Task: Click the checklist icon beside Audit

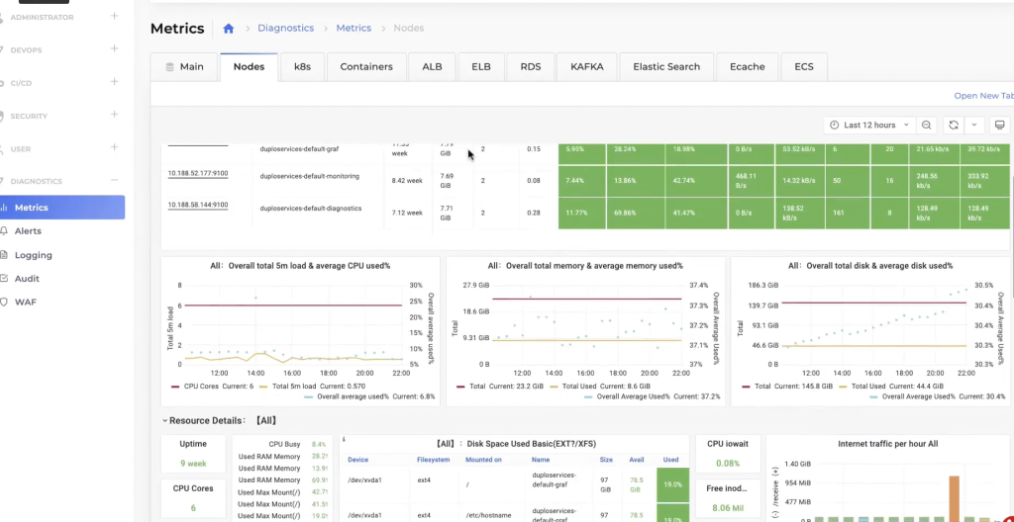Action: click(x=5, y=279)
